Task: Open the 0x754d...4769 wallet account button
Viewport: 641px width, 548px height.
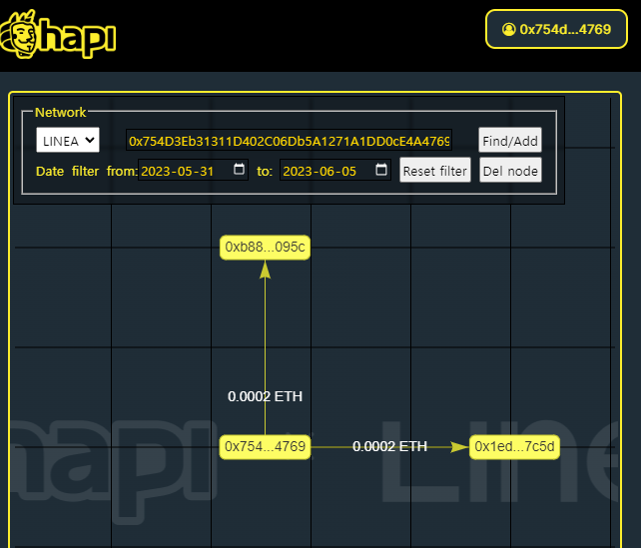Action: (x=556, y=29)
